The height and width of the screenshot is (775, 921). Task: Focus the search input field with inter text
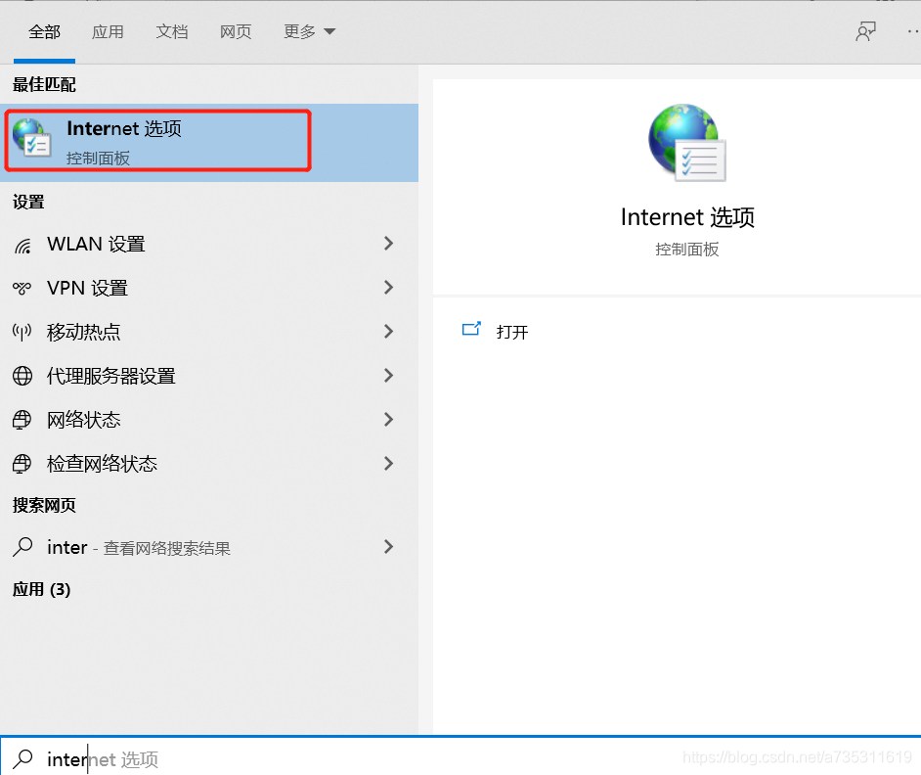point(460,758)
